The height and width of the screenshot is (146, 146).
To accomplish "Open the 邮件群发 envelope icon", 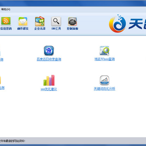I will click(x=23, y=21).
